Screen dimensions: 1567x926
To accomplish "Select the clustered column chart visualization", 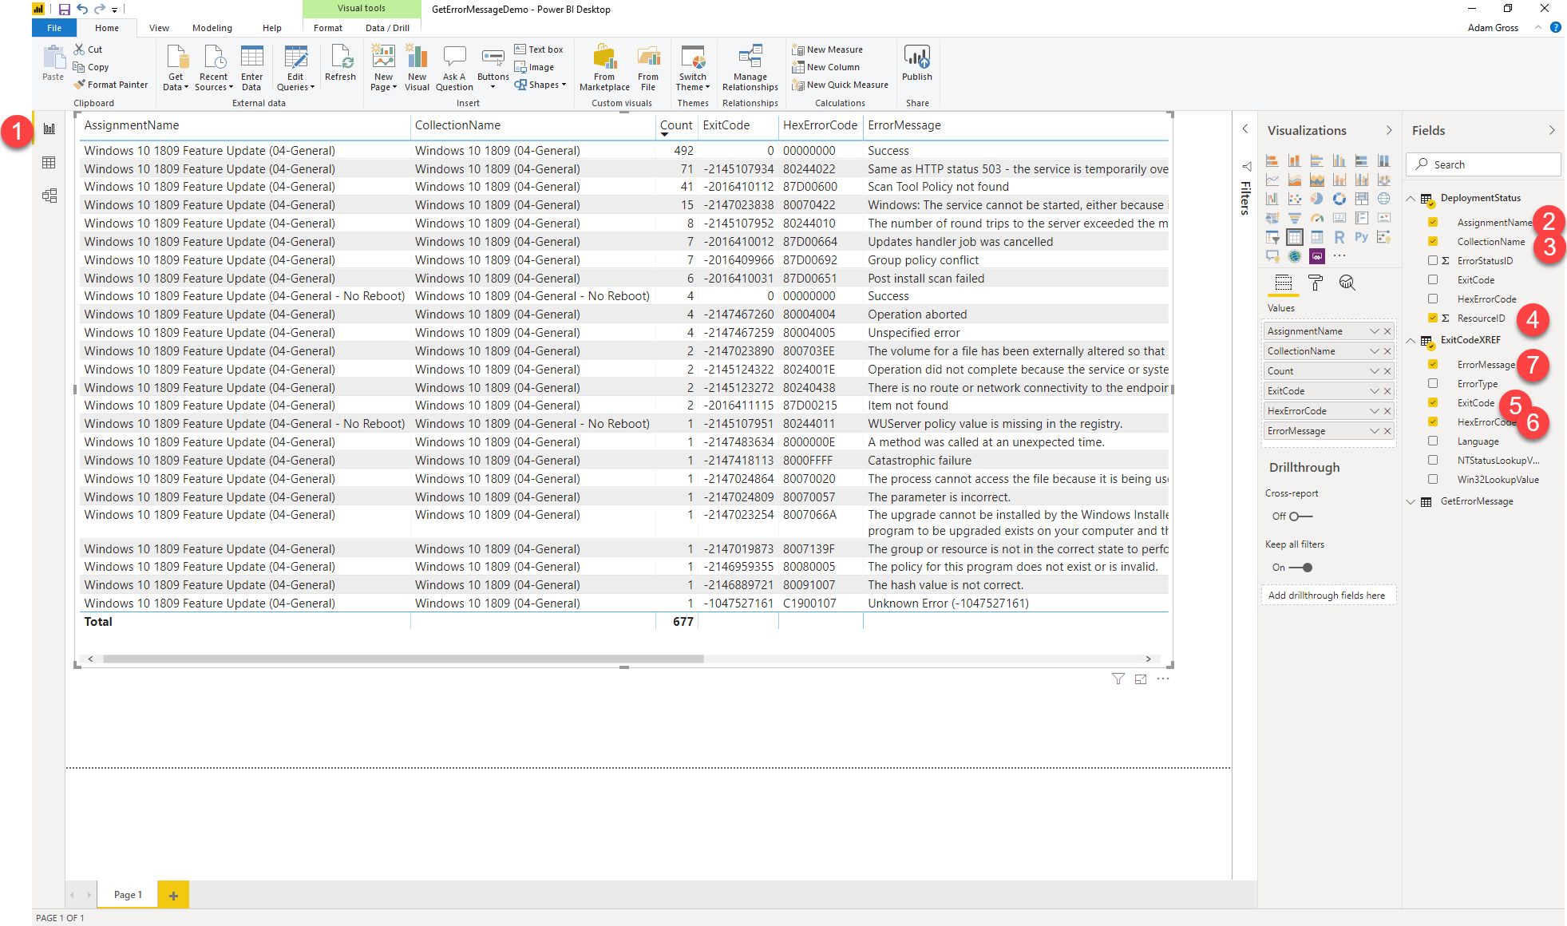I will point(1339,160).
